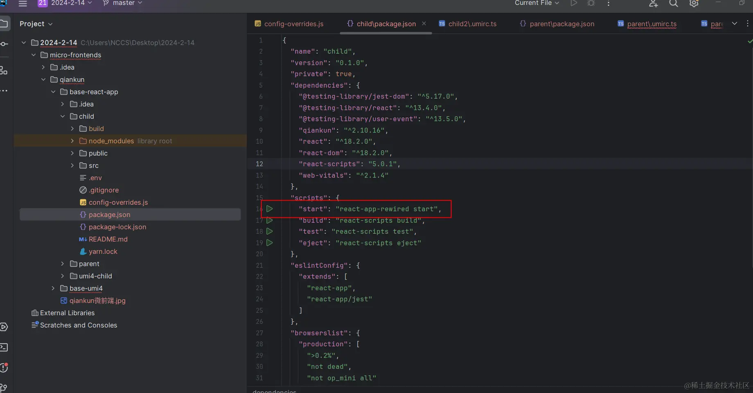
Task: Open the master branch dropdown
Action: click(x=123, y=3)
